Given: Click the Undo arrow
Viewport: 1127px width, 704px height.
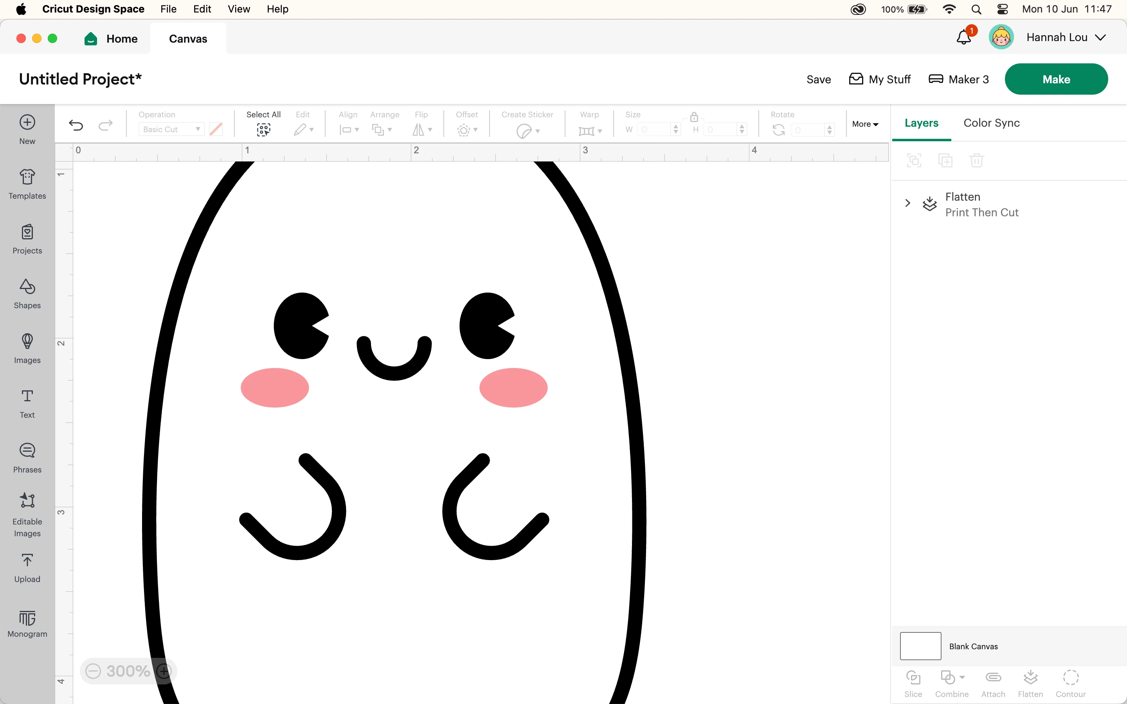Looking at the screenshot, I should point(76,125).
